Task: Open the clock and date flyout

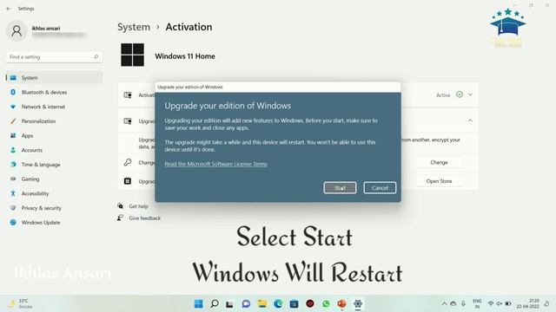Action: click(528, 304)
